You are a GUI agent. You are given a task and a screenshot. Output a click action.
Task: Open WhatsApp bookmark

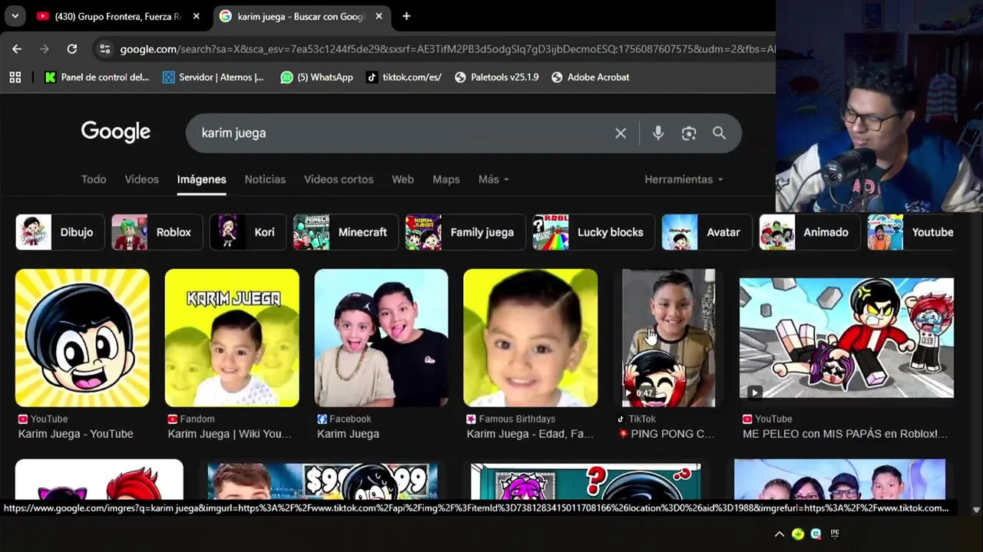point(316,77)
